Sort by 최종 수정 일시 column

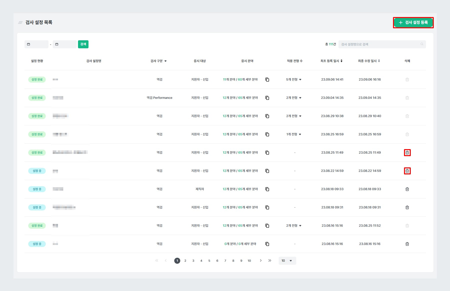pos(379,61)
